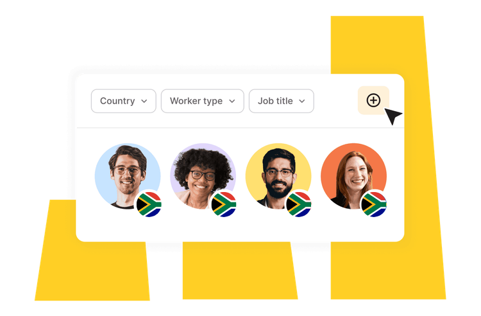Expand the Worker type filter dropdown
481x316 pixels.
coord(203,101)
